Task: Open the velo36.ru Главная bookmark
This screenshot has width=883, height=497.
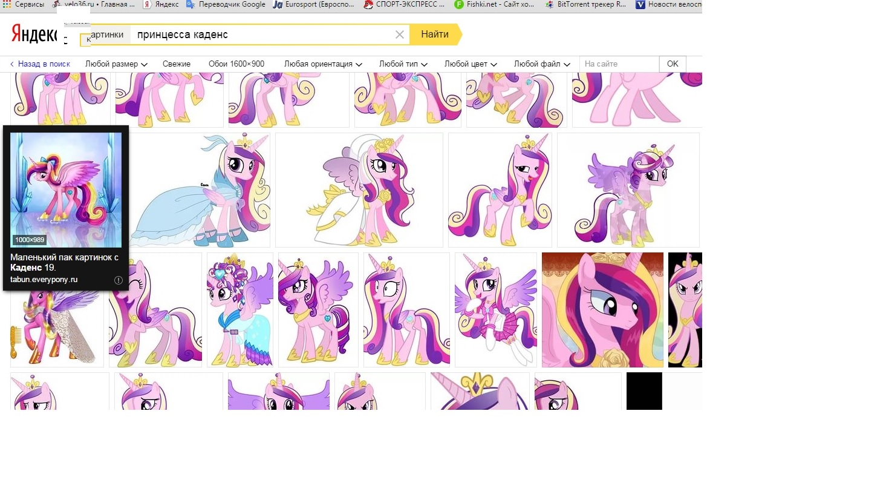Action: coord(93,4)
